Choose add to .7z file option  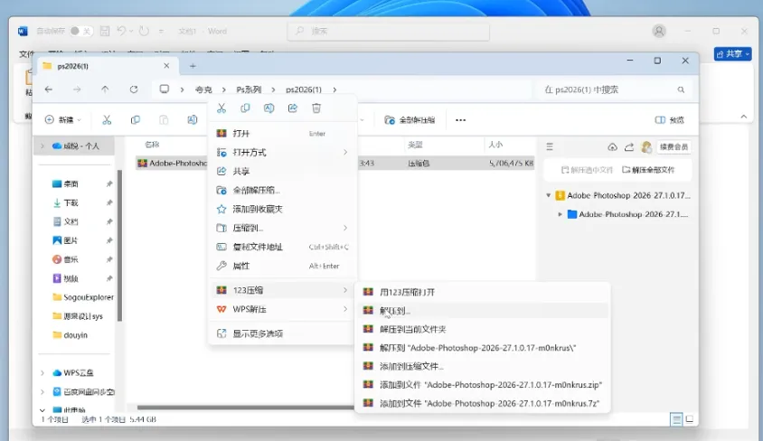[x=483, y=403]
